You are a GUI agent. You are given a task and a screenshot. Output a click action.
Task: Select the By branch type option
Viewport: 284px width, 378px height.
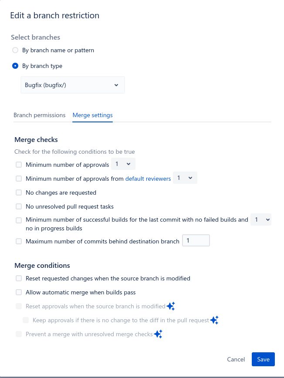point(15,66)
